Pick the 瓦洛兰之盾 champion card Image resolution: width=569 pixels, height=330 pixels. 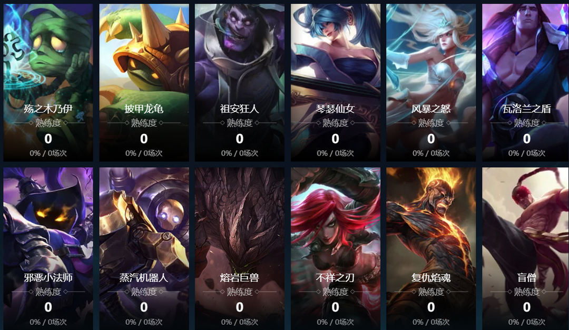tap(525, 82)
